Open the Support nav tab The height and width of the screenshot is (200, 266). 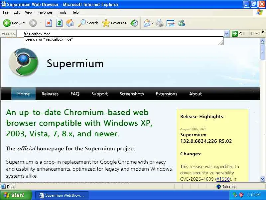(x=99, y=94)
